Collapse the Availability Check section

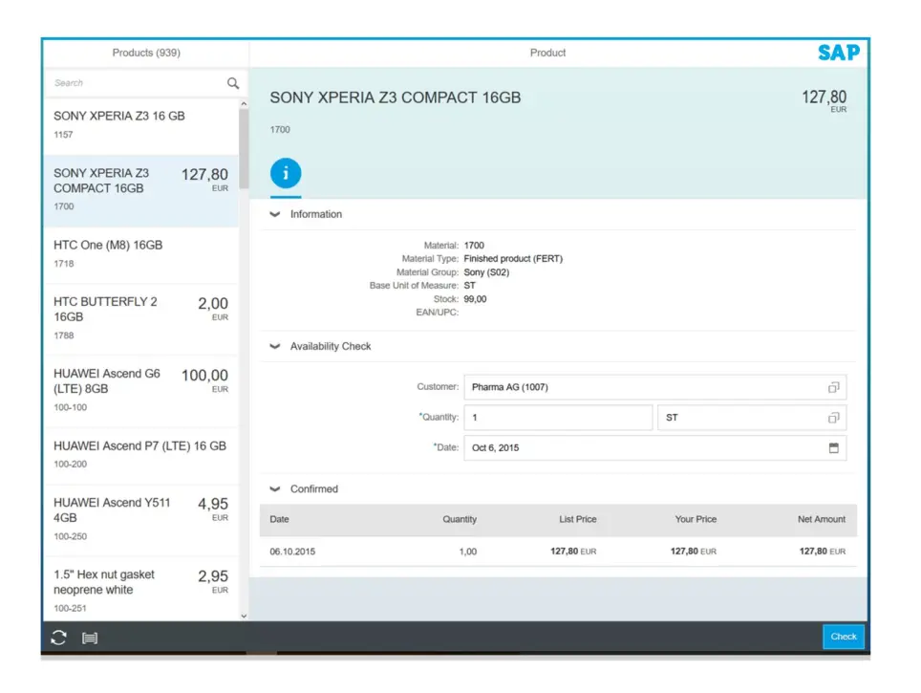(274, 347)
